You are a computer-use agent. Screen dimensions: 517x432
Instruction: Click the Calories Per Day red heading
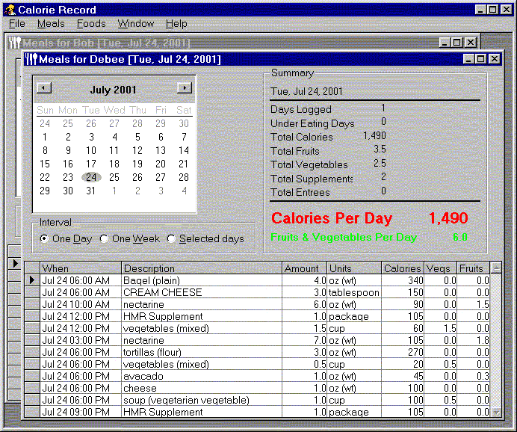tap(332, 218)
